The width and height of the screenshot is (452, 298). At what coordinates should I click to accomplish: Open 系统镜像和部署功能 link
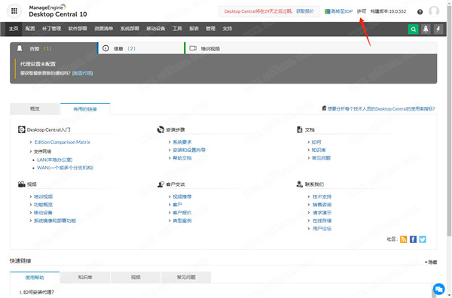pyautogui.click(x=55, y=220)
